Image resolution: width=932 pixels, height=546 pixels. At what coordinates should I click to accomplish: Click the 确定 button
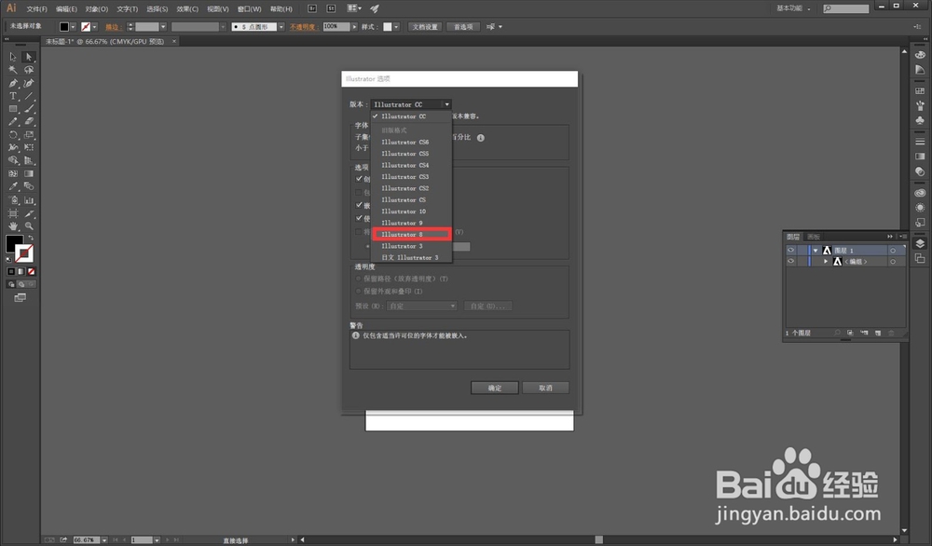[x=495, y=388]
